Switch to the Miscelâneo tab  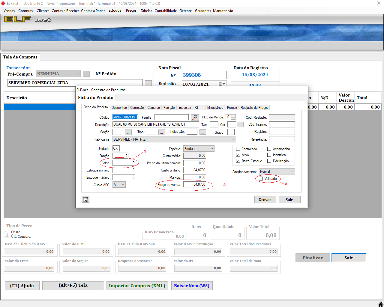pyautogui.click(x=215, y=108)
